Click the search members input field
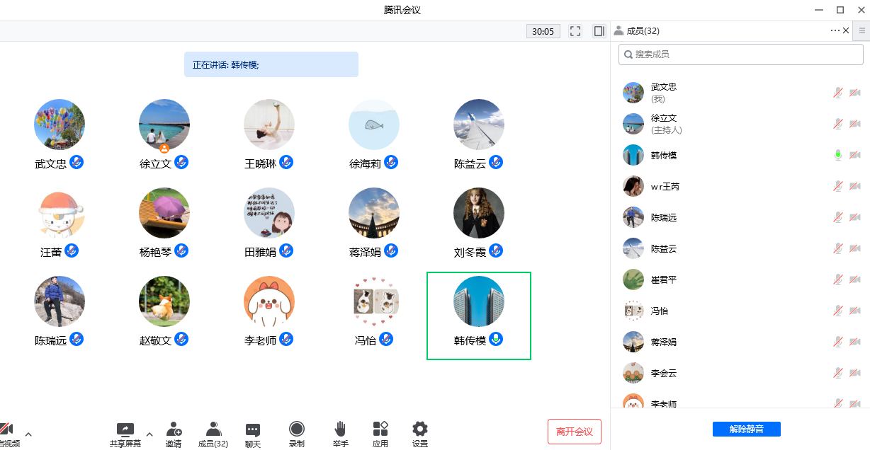This screenshot has height=450, width=870. pyautogui.click(x=740, y=54)
